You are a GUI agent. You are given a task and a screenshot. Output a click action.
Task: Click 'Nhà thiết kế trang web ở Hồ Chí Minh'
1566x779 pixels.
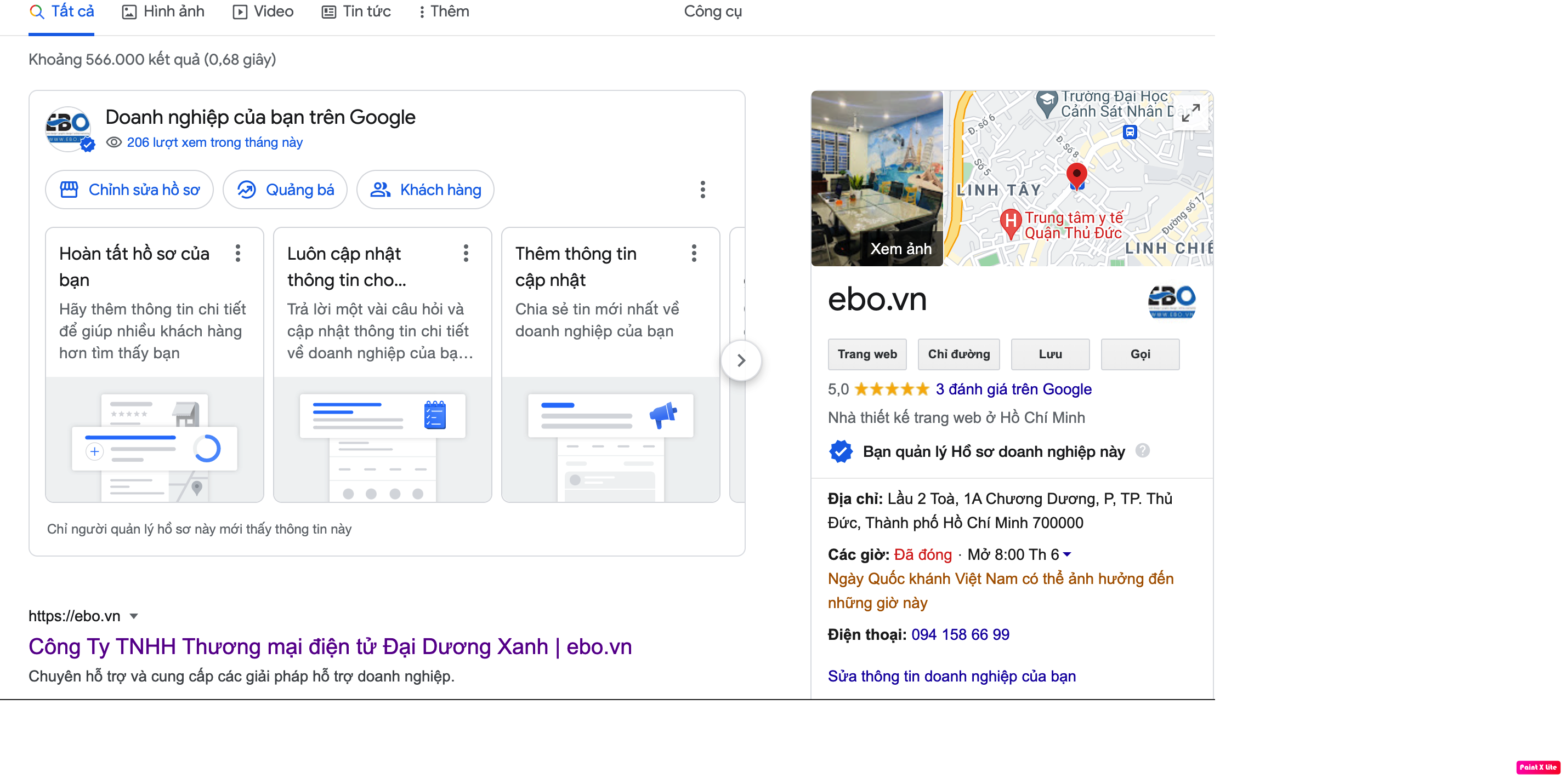tap(956, 419)
